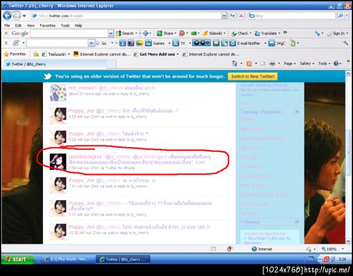The image size is (353, 276).
Task: Click the browser Back arrow button
Action: point(7,16)
